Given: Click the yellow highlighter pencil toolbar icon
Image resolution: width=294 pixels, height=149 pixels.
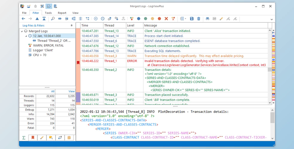Looking at the screenshot, I should tap(221, 18).
